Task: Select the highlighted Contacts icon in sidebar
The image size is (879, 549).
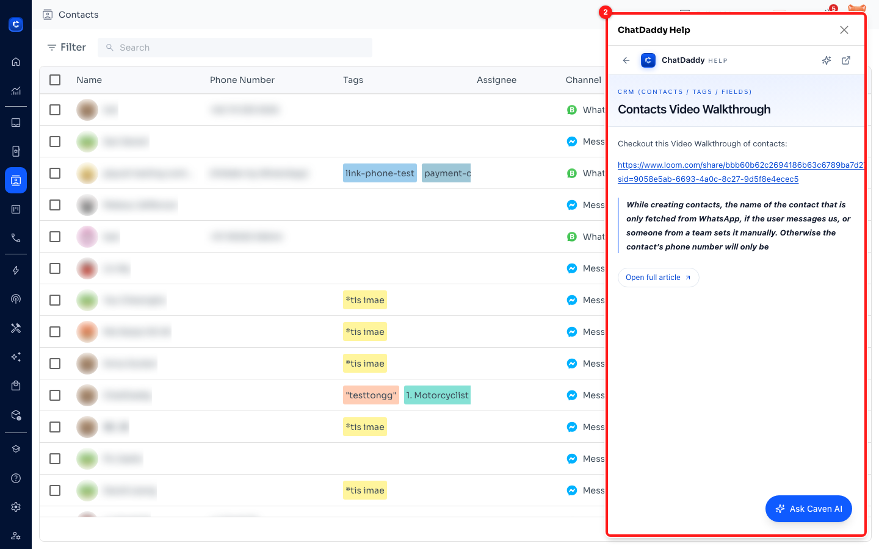Action: pyautogui.click(x=16, y=181)
